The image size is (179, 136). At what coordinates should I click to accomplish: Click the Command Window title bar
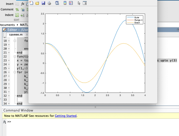(x=90, y=110)
